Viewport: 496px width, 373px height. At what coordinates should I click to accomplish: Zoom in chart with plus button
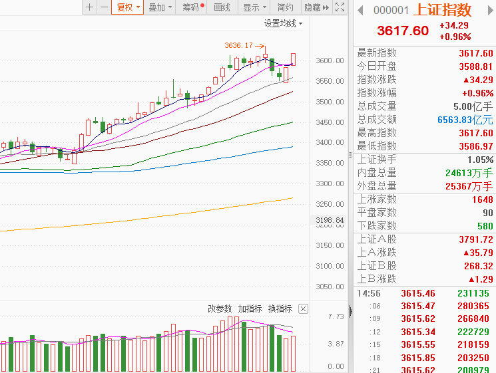(x=89, y=7)
